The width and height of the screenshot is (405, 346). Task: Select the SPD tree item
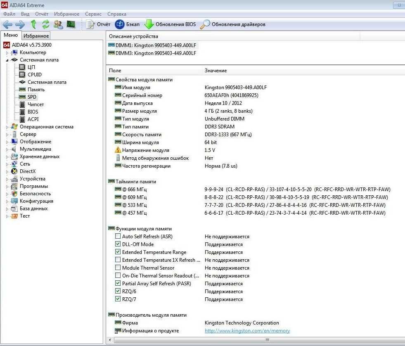[x=32, y=97]
